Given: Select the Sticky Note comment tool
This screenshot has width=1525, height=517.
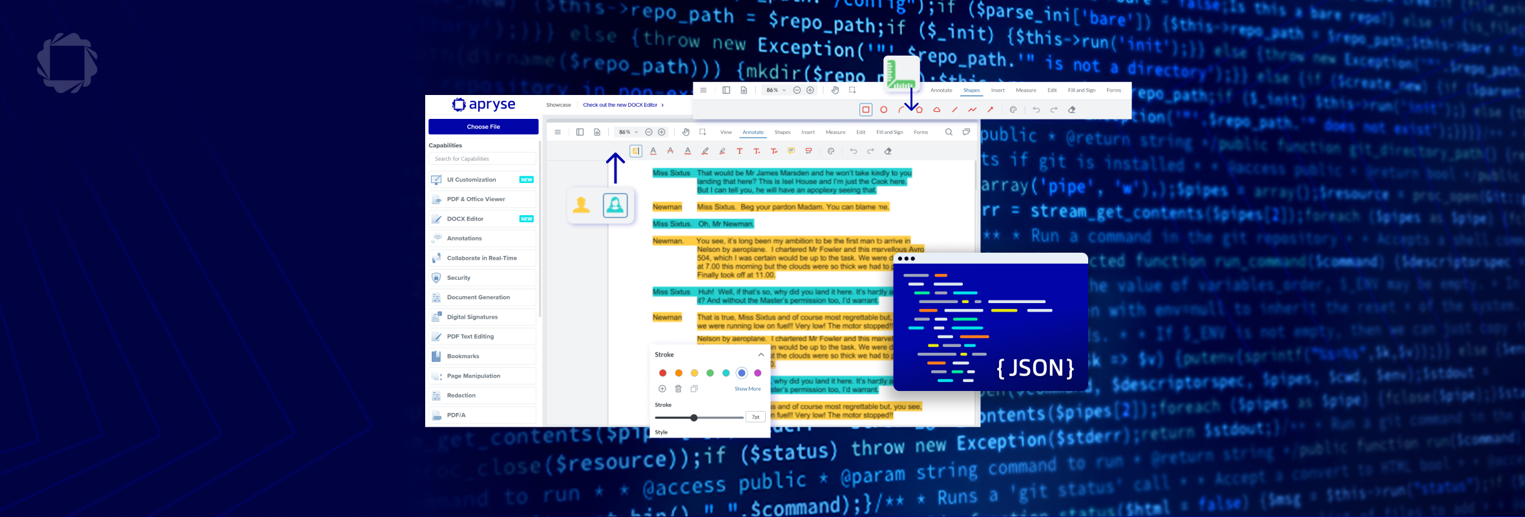Looking at the screenshot, I should 791,151.
